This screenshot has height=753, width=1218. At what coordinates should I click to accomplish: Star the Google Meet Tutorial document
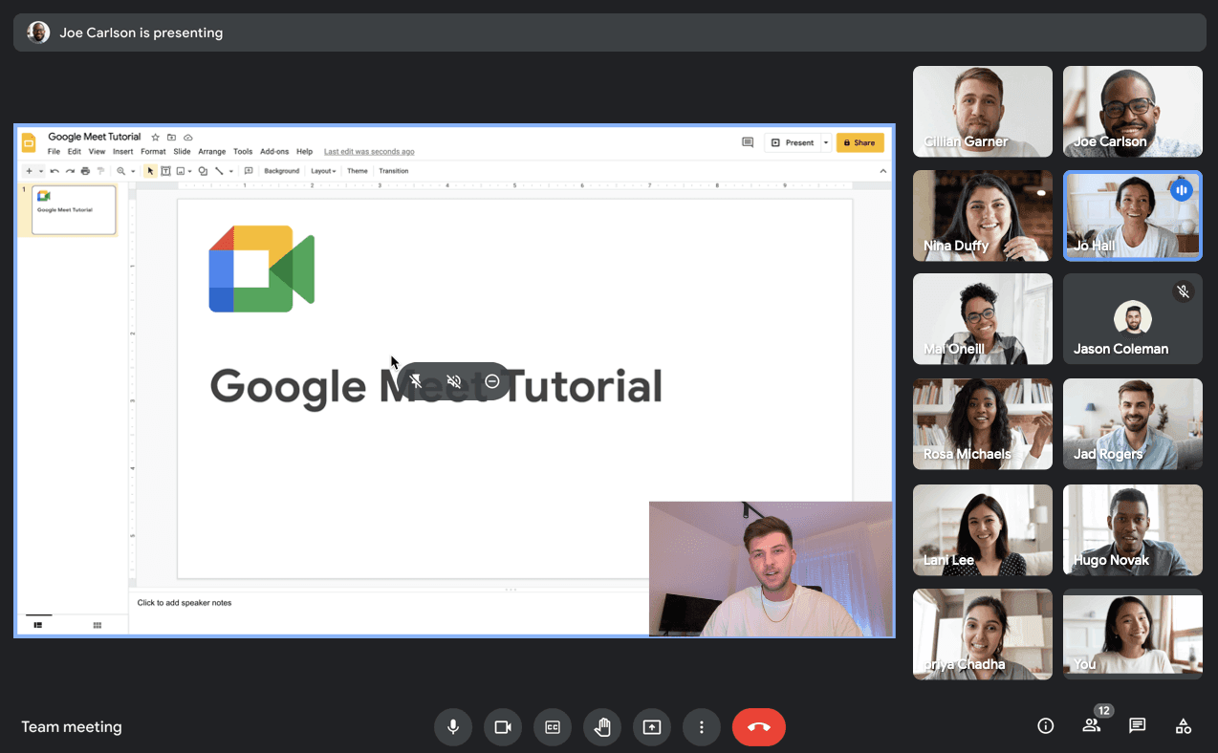click(156, 138)
